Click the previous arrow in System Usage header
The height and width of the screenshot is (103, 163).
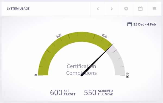point(98,9)
